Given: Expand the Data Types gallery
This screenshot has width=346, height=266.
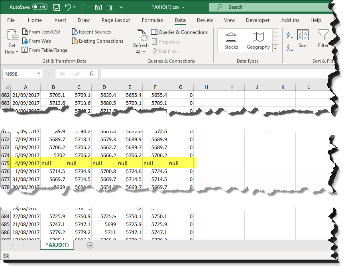Looking at the screenshot, I should click(x=275, y=47).
